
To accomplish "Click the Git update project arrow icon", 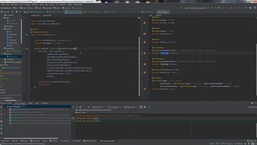I will tap(235, 8).
